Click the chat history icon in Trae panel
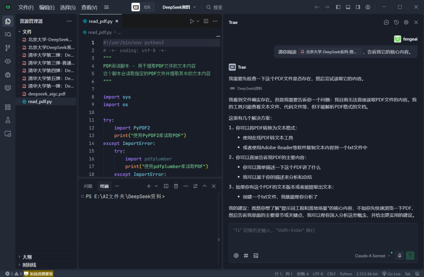Image resolution: width=424 pixels, height=277 pixels. [x=396, y=22]
